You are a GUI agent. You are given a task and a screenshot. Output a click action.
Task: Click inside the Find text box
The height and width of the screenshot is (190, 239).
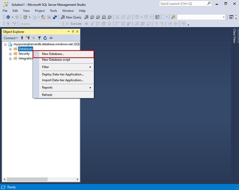tap(200, 17)
